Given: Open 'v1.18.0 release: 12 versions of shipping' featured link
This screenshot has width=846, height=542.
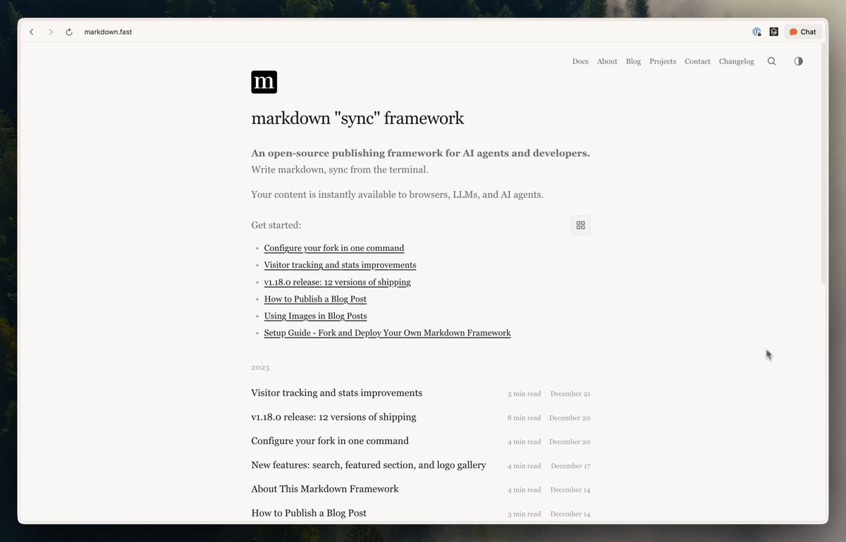Looking at the screenshot, I should (x=337, y=282).
